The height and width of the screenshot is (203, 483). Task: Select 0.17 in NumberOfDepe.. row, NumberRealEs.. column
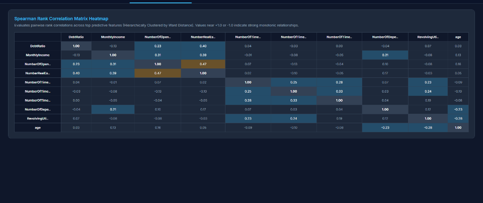click(203, 110)
